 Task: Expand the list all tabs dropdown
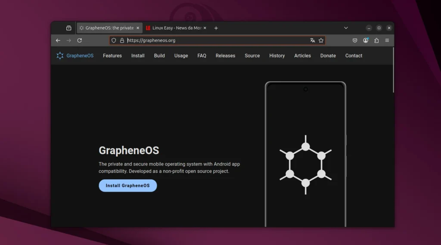pos(346,28)
